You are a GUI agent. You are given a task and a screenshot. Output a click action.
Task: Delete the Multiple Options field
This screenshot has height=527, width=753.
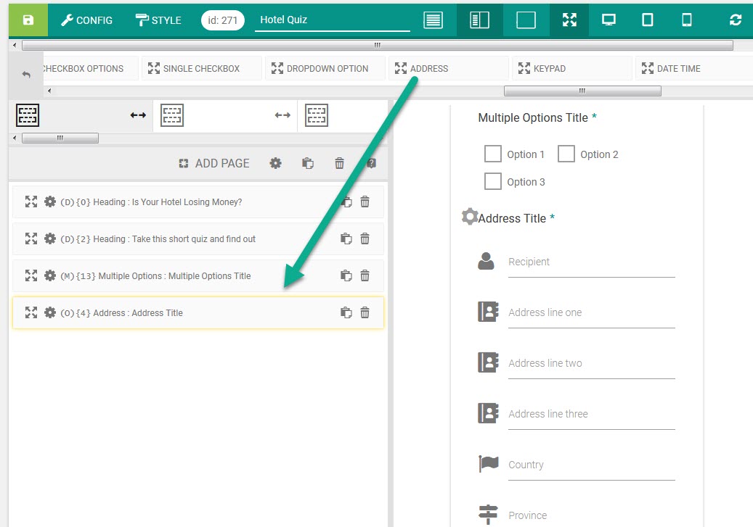coord(365,275)
